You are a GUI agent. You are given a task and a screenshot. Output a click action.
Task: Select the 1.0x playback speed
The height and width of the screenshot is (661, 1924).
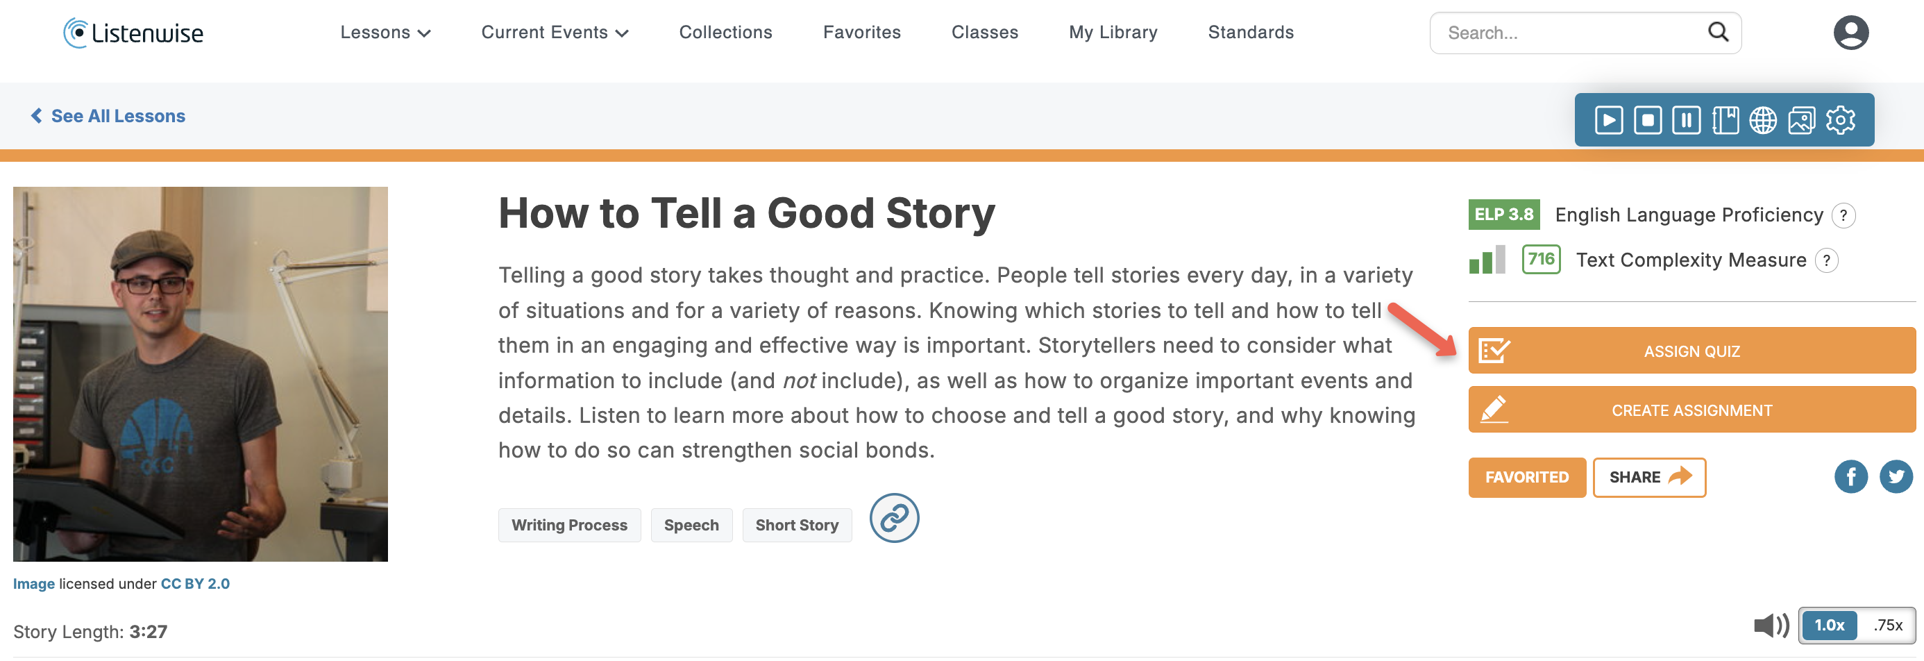(x=1829, y=625)
